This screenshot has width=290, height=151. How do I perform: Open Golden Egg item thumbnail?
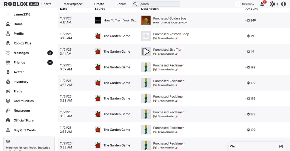146,20
